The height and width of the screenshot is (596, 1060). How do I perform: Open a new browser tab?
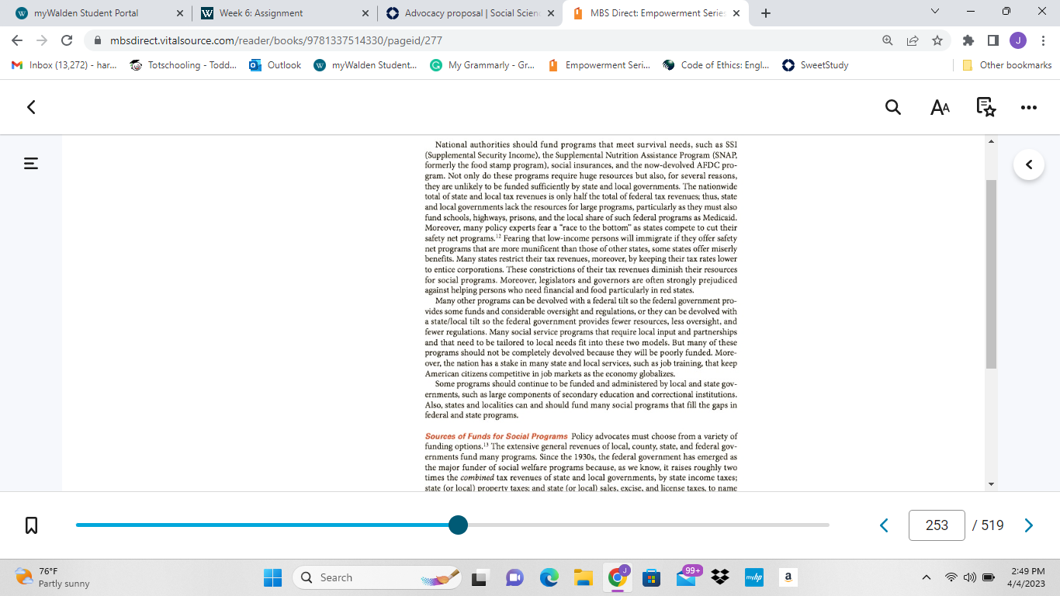point(766,13)
